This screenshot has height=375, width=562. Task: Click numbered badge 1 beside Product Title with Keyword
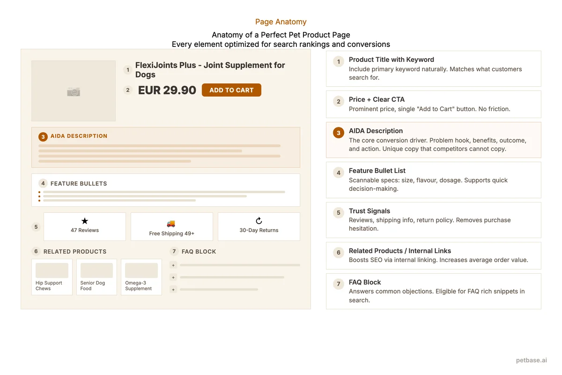(338, 61)
